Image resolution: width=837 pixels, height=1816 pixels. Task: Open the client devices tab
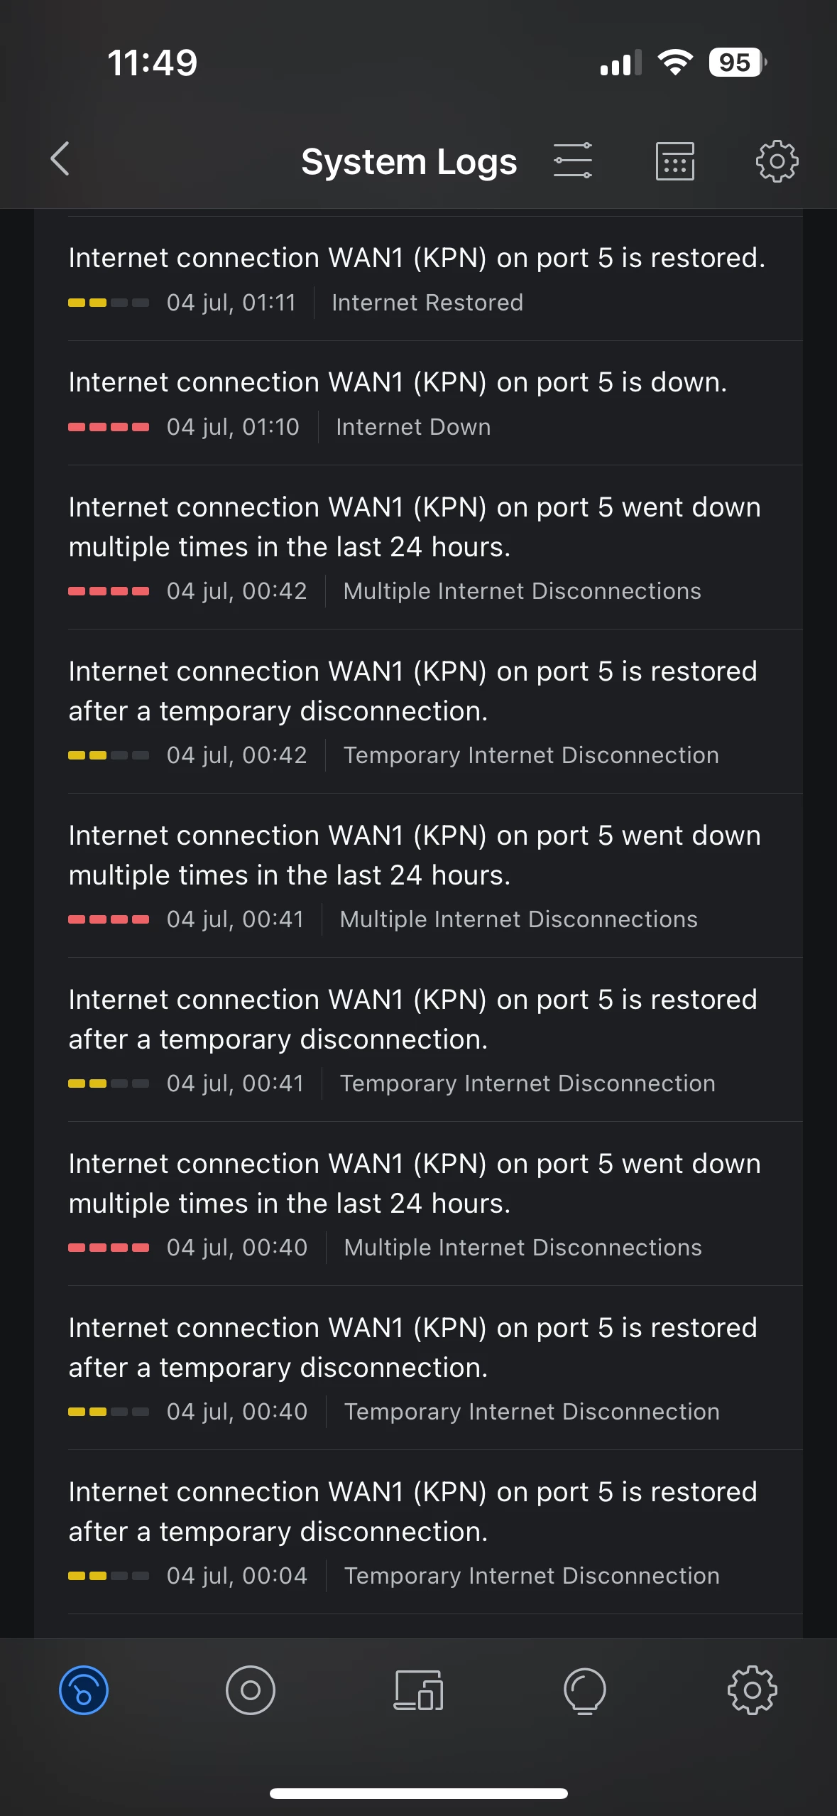[418, 1690]
